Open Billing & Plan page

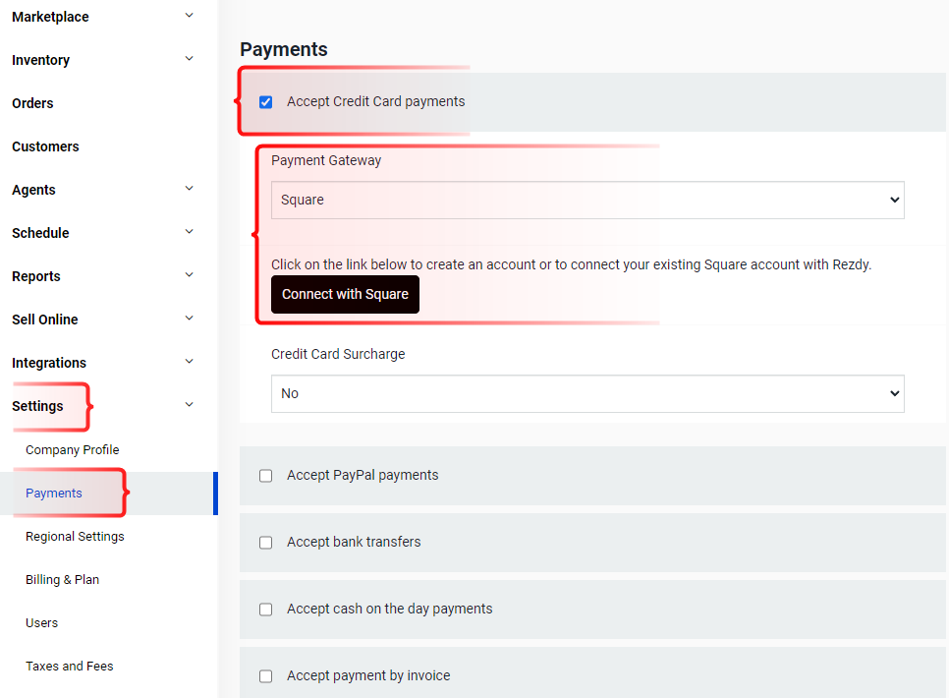(62, 579)
